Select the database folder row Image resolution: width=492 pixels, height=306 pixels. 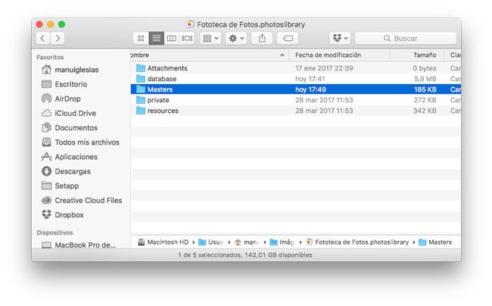[x=295, y=79]
